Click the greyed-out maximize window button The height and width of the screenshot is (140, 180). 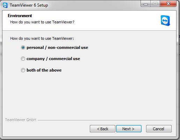pos(155,4)
